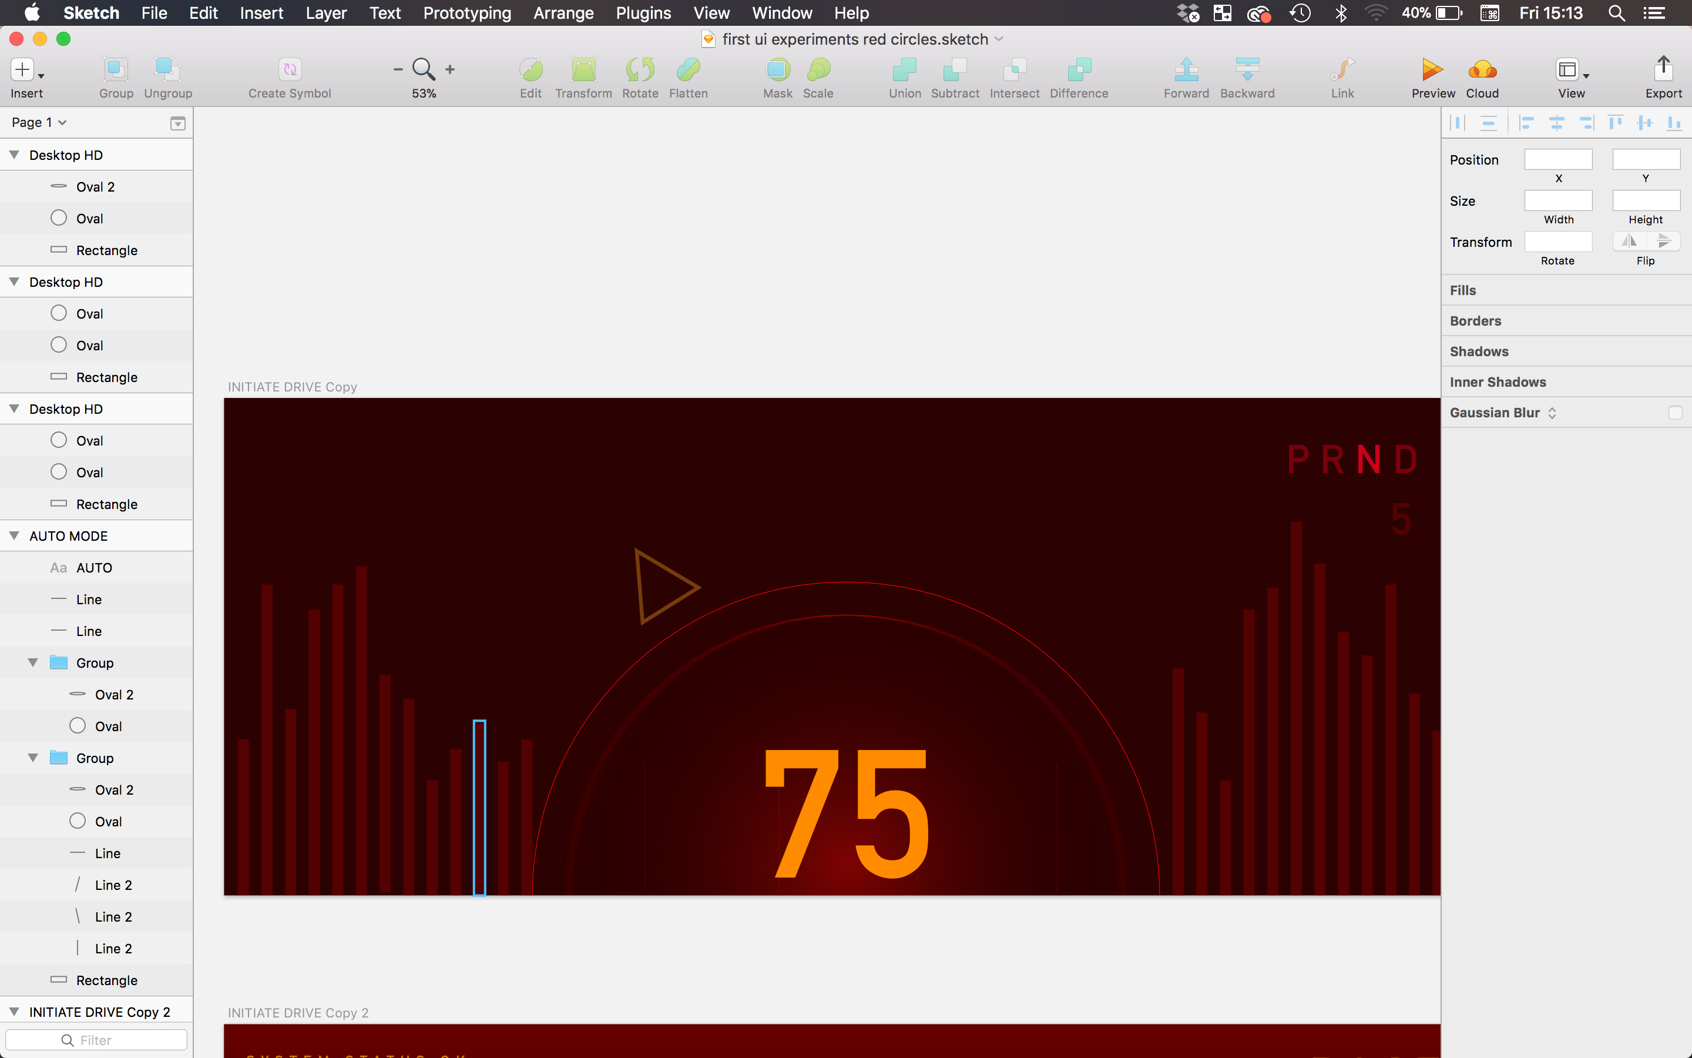Click the Flatten icon

pyautogui.click(x=688, y=69)
